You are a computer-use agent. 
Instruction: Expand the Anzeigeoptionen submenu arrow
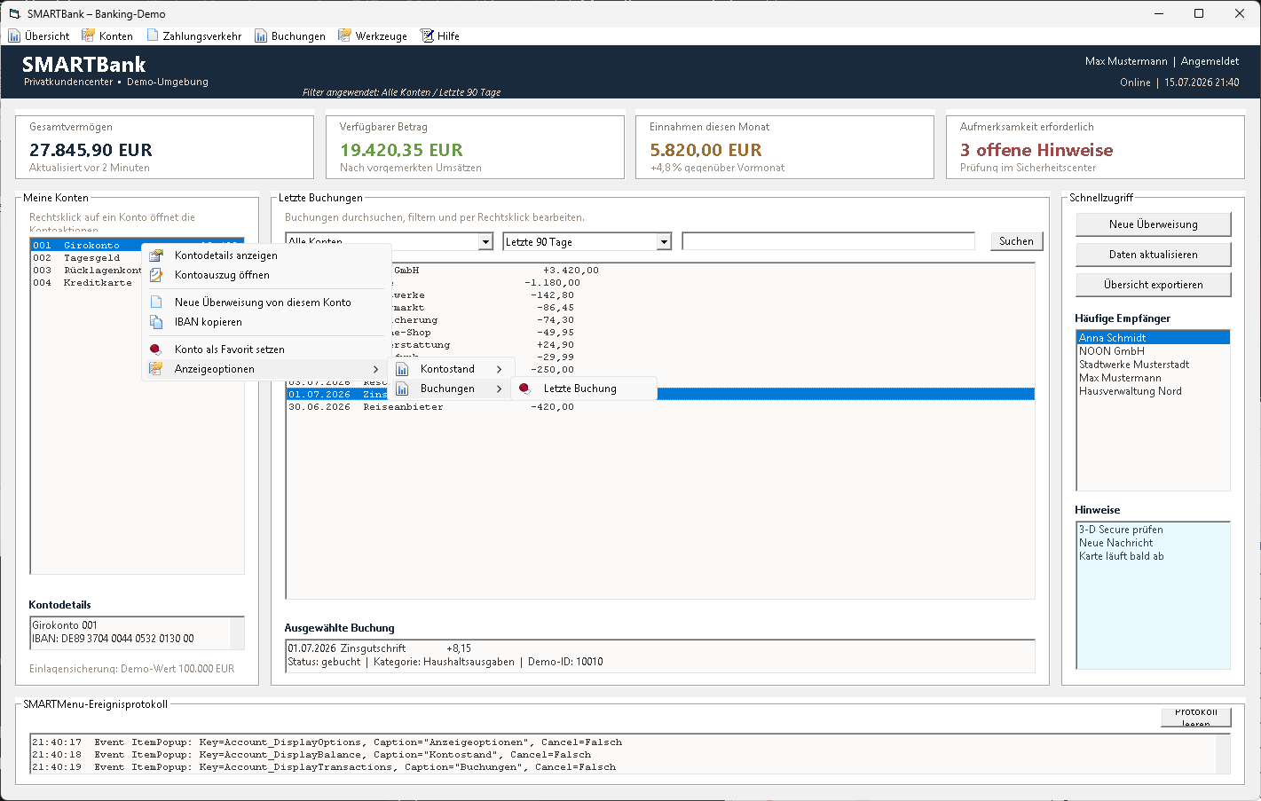click(x=376, y=369)
